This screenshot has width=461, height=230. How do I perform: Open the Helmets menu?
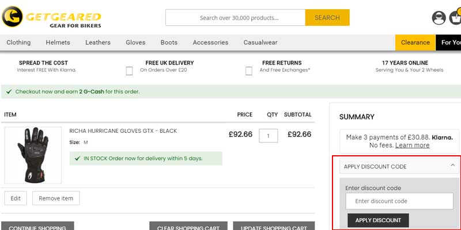58,43
